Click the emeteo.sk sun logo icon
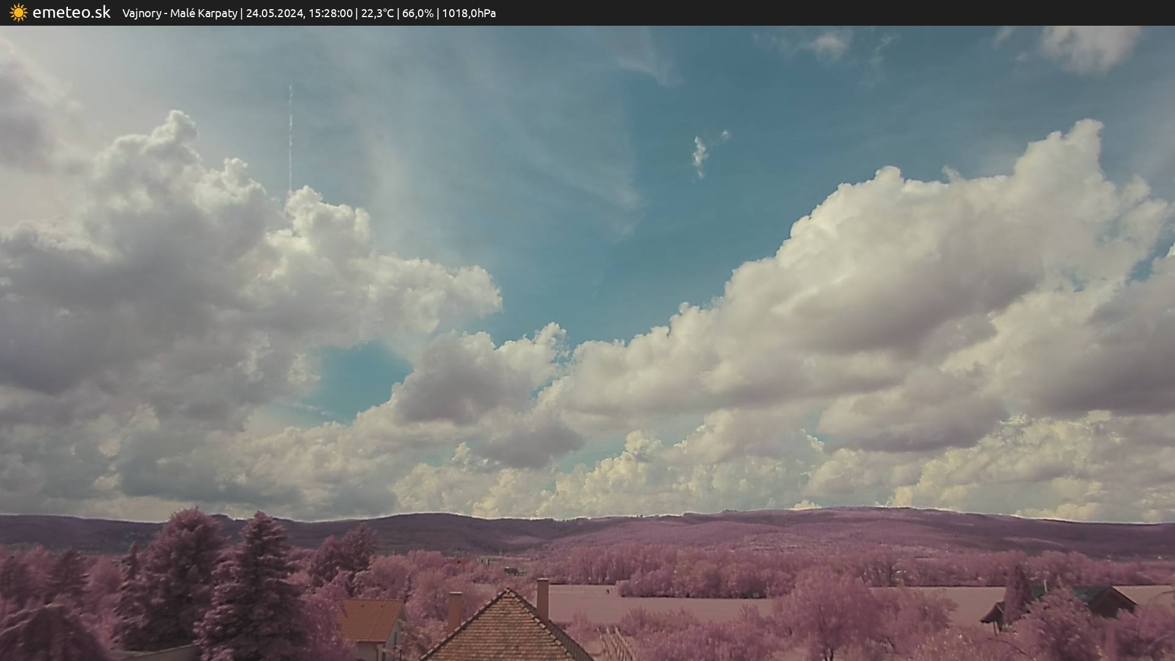The image size is (1175, 661). coord(18,13)
